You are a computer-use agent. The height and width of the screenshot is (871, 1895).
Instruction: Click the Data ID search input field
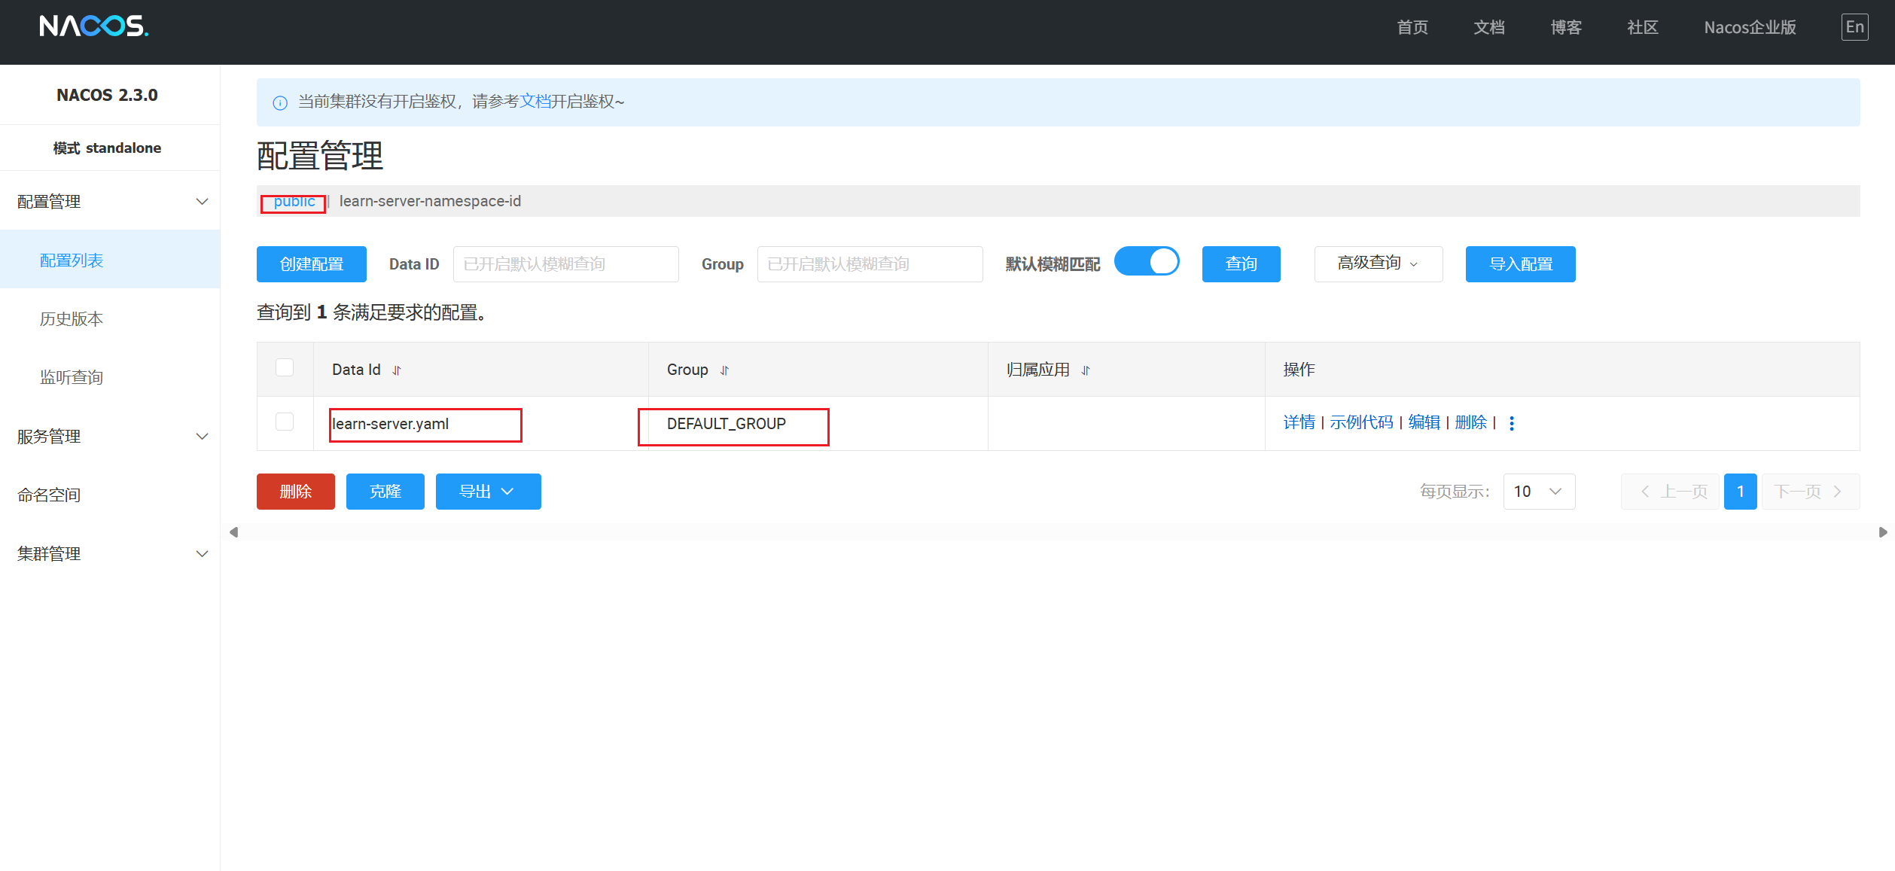point(565,264)
